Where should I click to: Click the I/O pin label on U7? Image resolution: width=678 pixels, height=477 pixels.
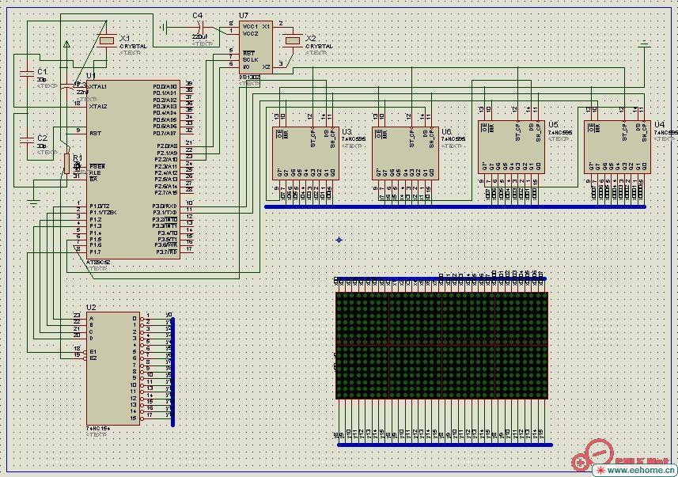click(246, 66)
